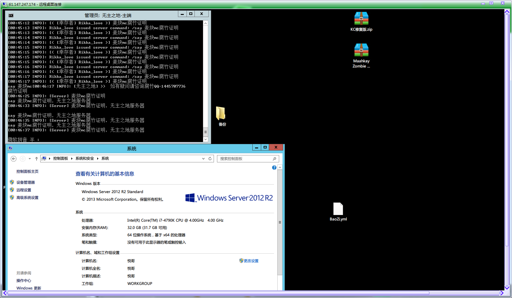The width and height of the screenshot is (512, 298).
Task: Click console vertical scrollbar thumb
Action: click(205, 132)
